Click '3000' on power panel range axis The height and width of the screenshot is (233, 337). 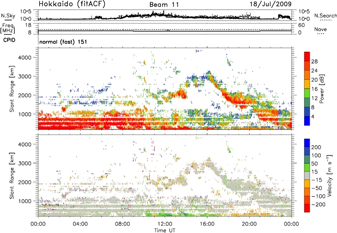coord(25,77)
